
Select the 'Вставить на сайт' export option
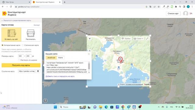pos(11,35)
